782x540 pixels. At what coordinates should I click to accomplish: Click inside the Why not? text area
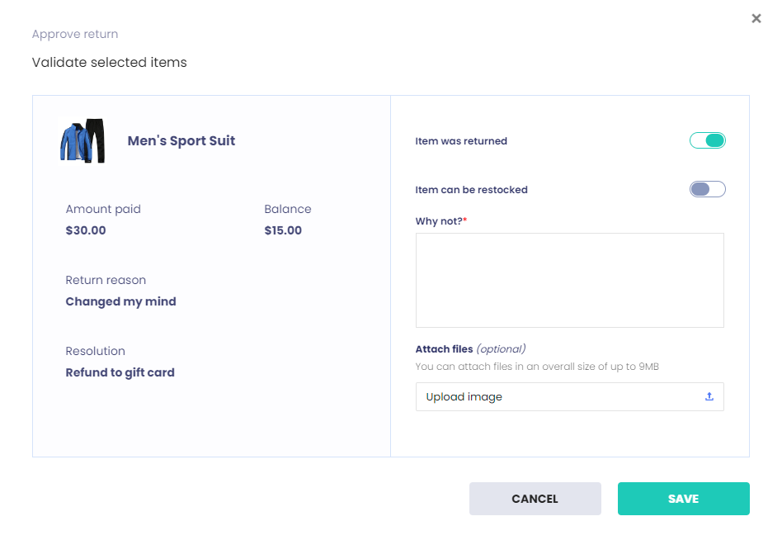pyautogui.click(x=569, y=280)
